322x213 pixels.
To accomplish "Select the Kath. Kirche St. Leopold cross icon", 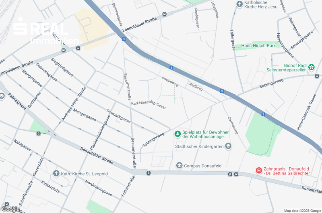I will point(56,174).
